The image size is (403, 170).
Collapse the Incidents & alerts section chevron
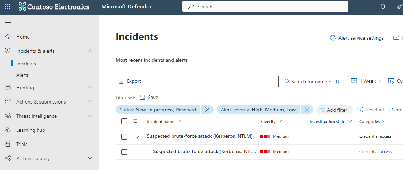90,51
